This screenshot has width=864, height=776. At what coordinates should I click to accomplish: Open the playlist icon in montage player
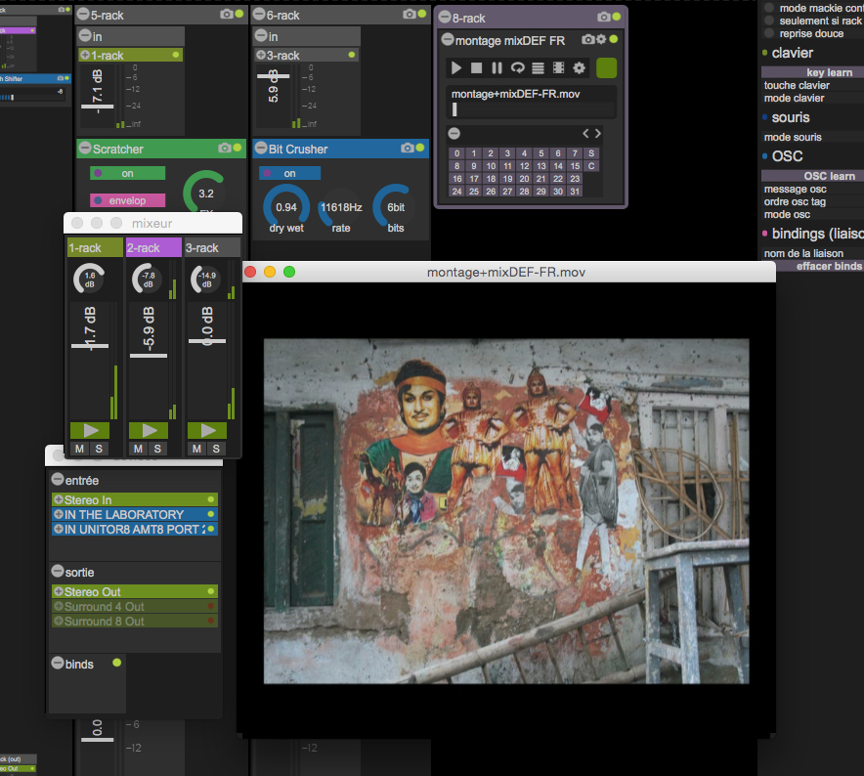tap(538, 67)
